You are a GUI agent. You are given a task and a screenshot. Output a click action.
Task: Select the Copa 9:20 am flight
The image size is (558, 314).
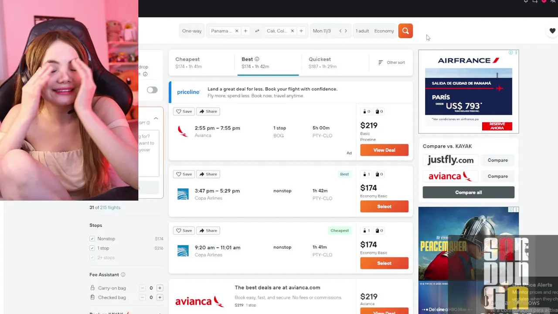click(384, 263)
